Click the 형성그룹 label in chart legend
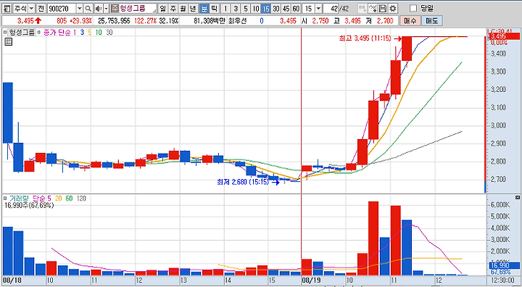 pos(22,33)
